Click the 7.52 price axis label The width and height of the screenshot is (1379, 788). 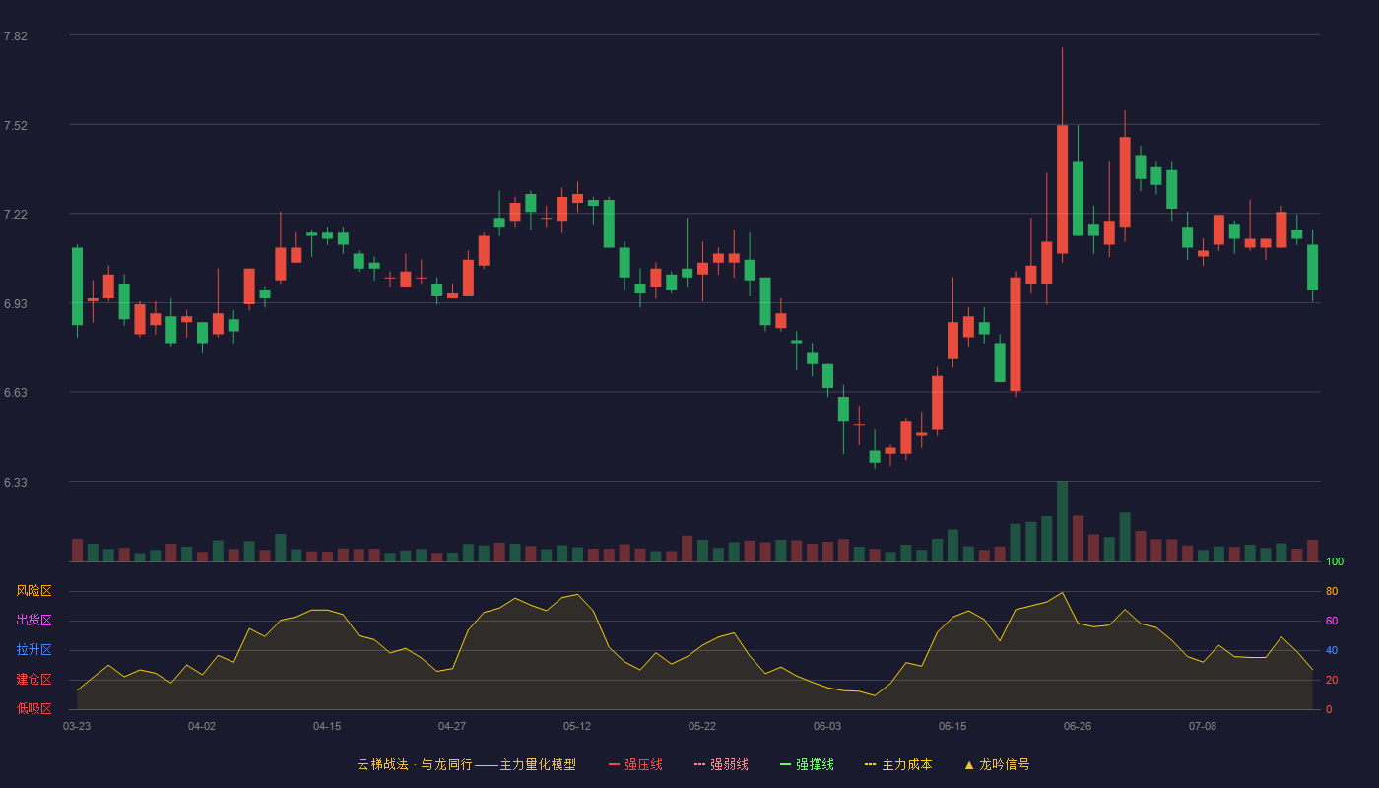pyautogui.click(x=16, y=126)
